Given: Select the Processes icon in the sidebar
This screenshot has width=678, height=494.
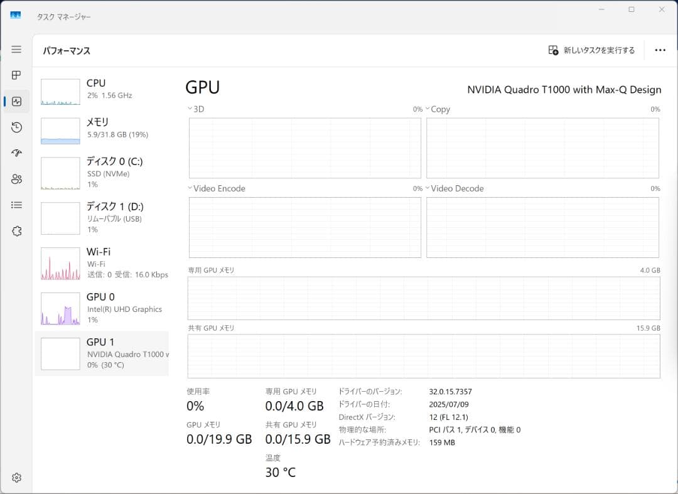Looking at the screenshot, I should coord(16,75).
